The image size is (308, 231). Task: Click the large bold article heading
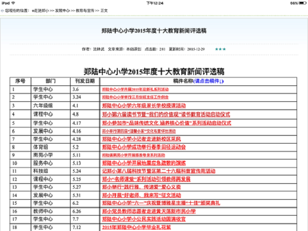(154, 72)
